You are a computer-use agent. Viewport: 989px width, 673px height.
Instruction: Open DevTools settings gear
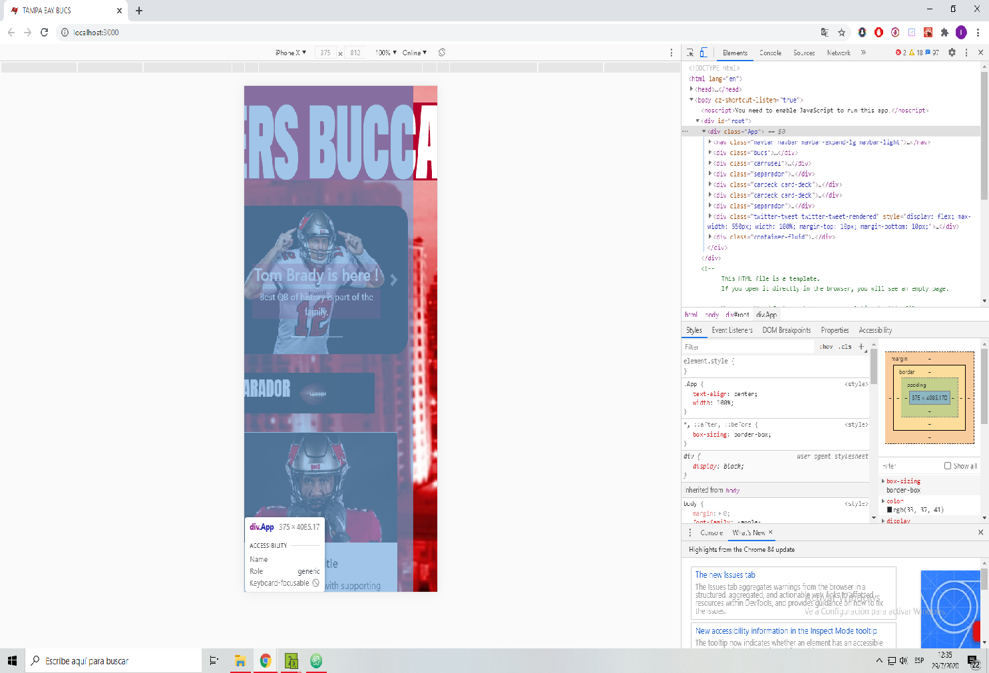coord(952,53)
